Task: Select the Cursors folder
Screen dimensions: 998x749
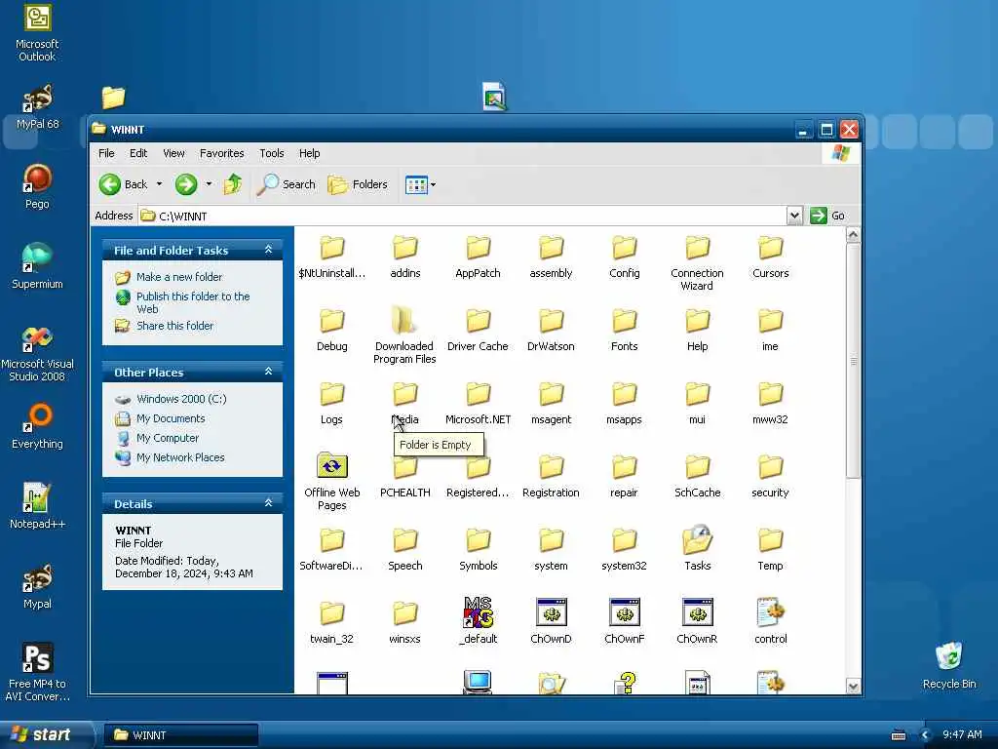Action: click(770, 257)
